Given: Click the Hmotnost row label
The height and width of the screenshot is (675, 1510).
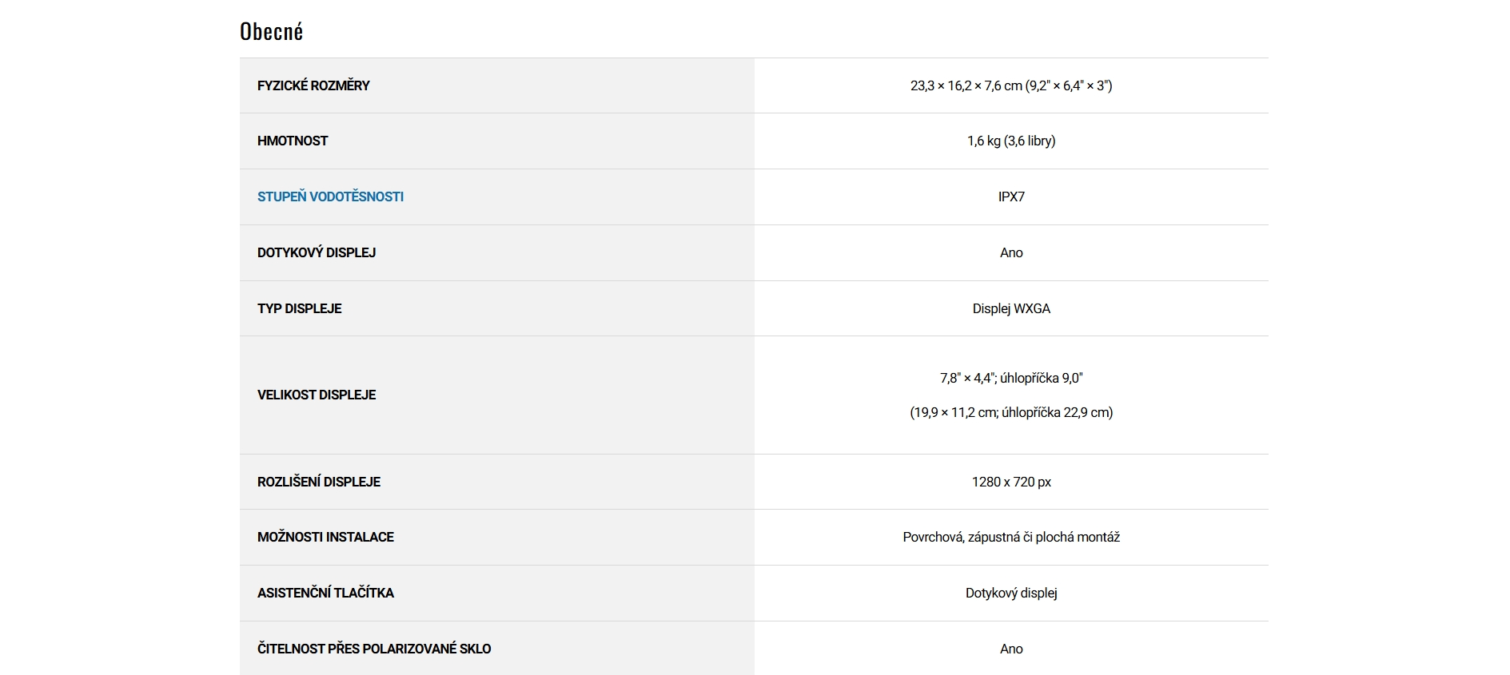Looking at the screenshot, I should (293, 141).
